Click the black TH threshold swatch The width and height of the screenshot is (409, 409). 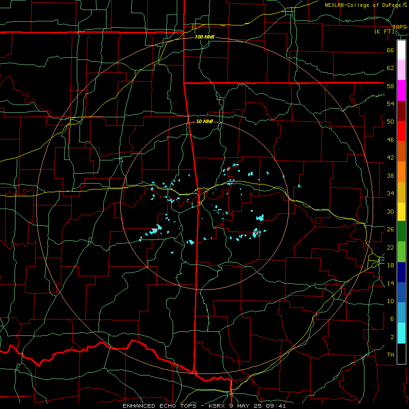(x=401, y=354)
